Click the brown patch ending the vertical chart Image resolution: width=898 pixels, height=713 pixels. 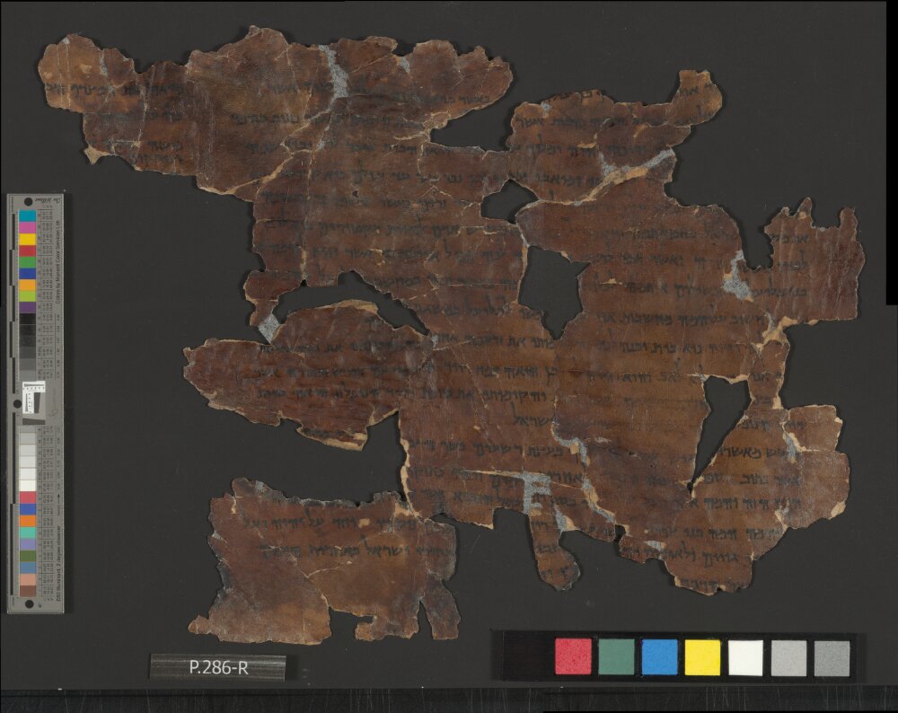point(28,591)
